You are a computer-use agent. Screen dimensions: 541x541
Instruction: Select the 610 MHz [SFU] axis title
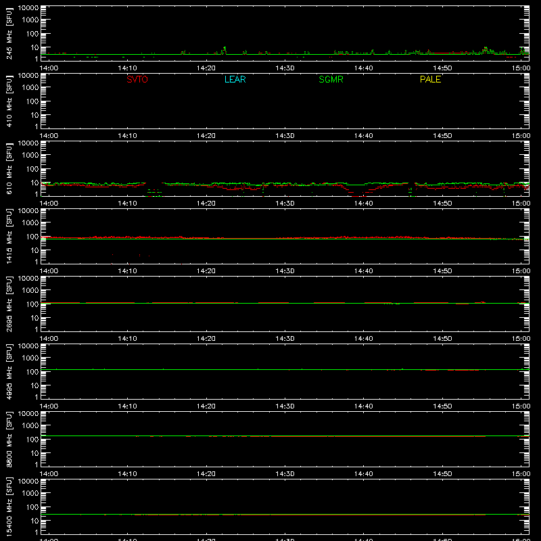(9, 168)
